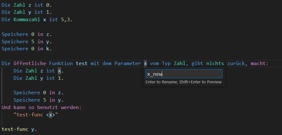Click the function name test
282x135 pixels.
click(82, 63)
